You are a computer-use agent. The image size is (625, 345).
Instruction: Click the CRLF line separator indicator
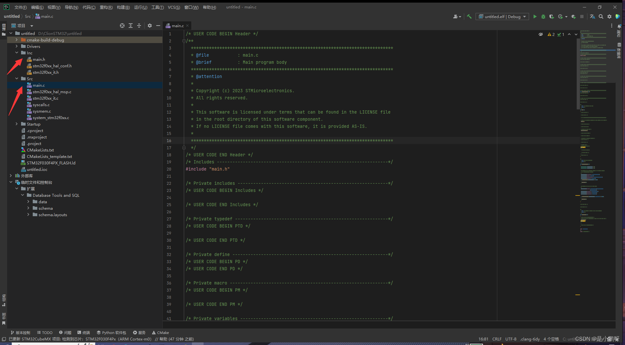coord(497,339)
